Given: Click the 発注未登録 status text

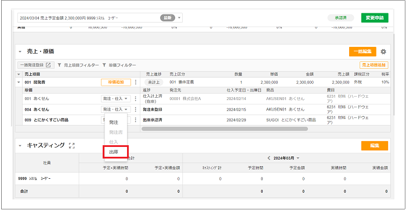Looking at the screenshot, I should coord(153,109).
